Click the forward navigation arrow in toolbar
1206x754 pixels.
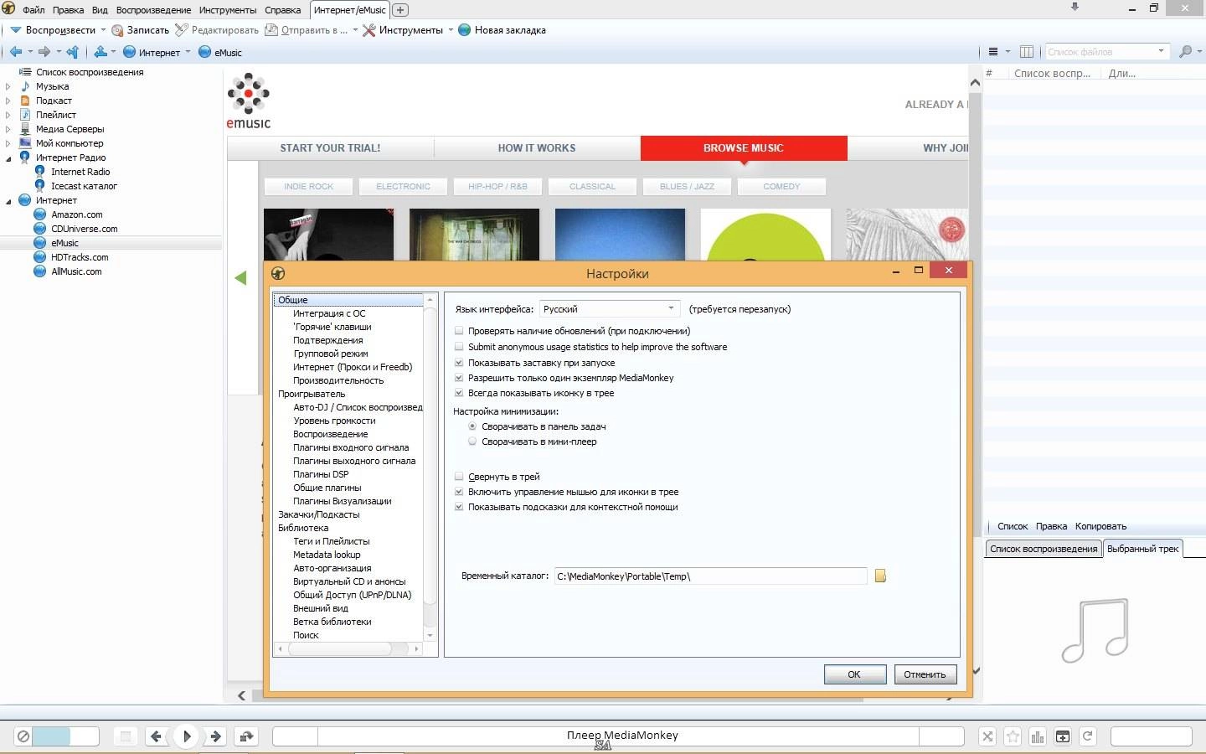44,52
